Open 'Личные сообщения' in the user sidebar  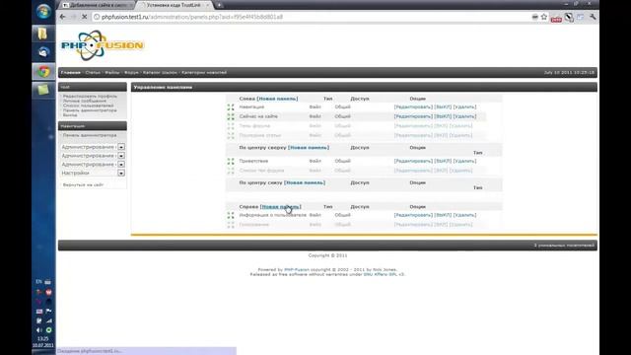85,101
